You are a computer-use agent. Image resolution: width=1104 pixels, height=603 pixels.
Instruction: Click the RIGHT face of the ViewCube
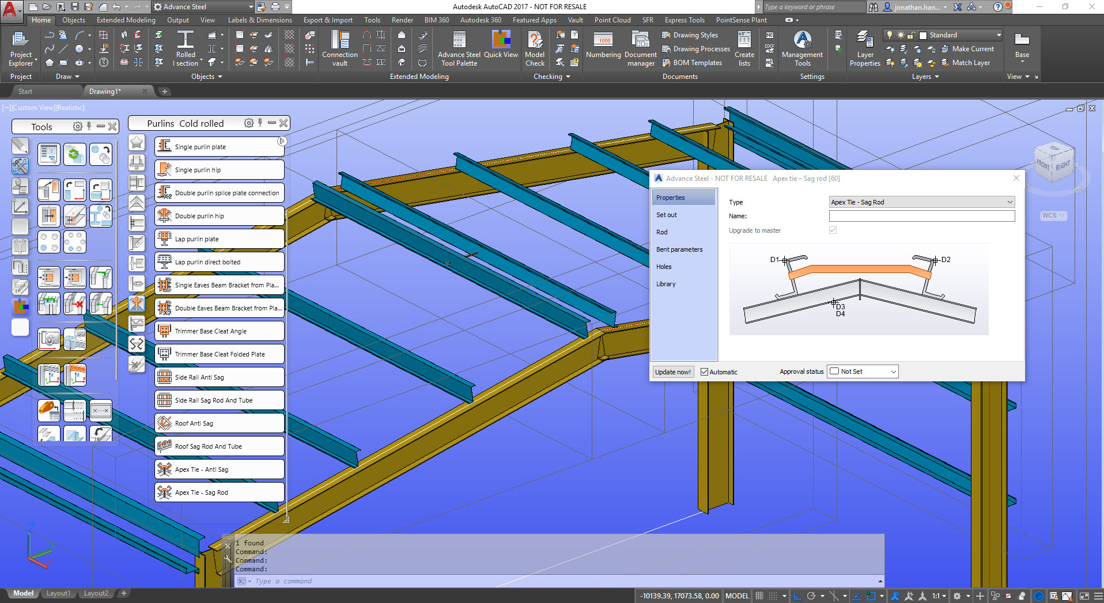tap(1063, 166)
